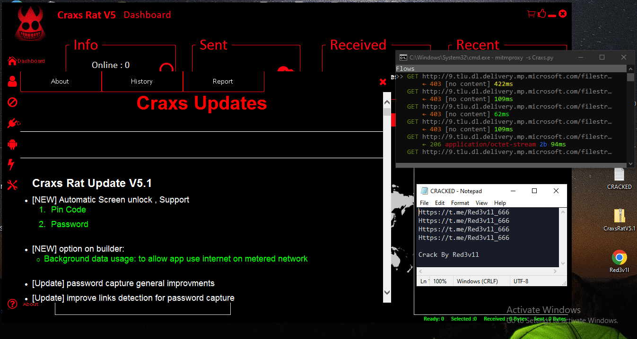The image size is (637, 339).
Task: Open the Format menu in Notepad
Action: 459,203
